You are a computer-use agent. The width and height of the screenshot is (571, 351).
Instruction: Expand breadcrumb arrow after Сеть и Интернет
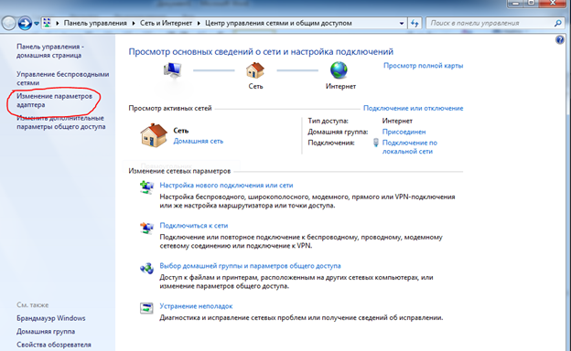[x=199, y=23]
